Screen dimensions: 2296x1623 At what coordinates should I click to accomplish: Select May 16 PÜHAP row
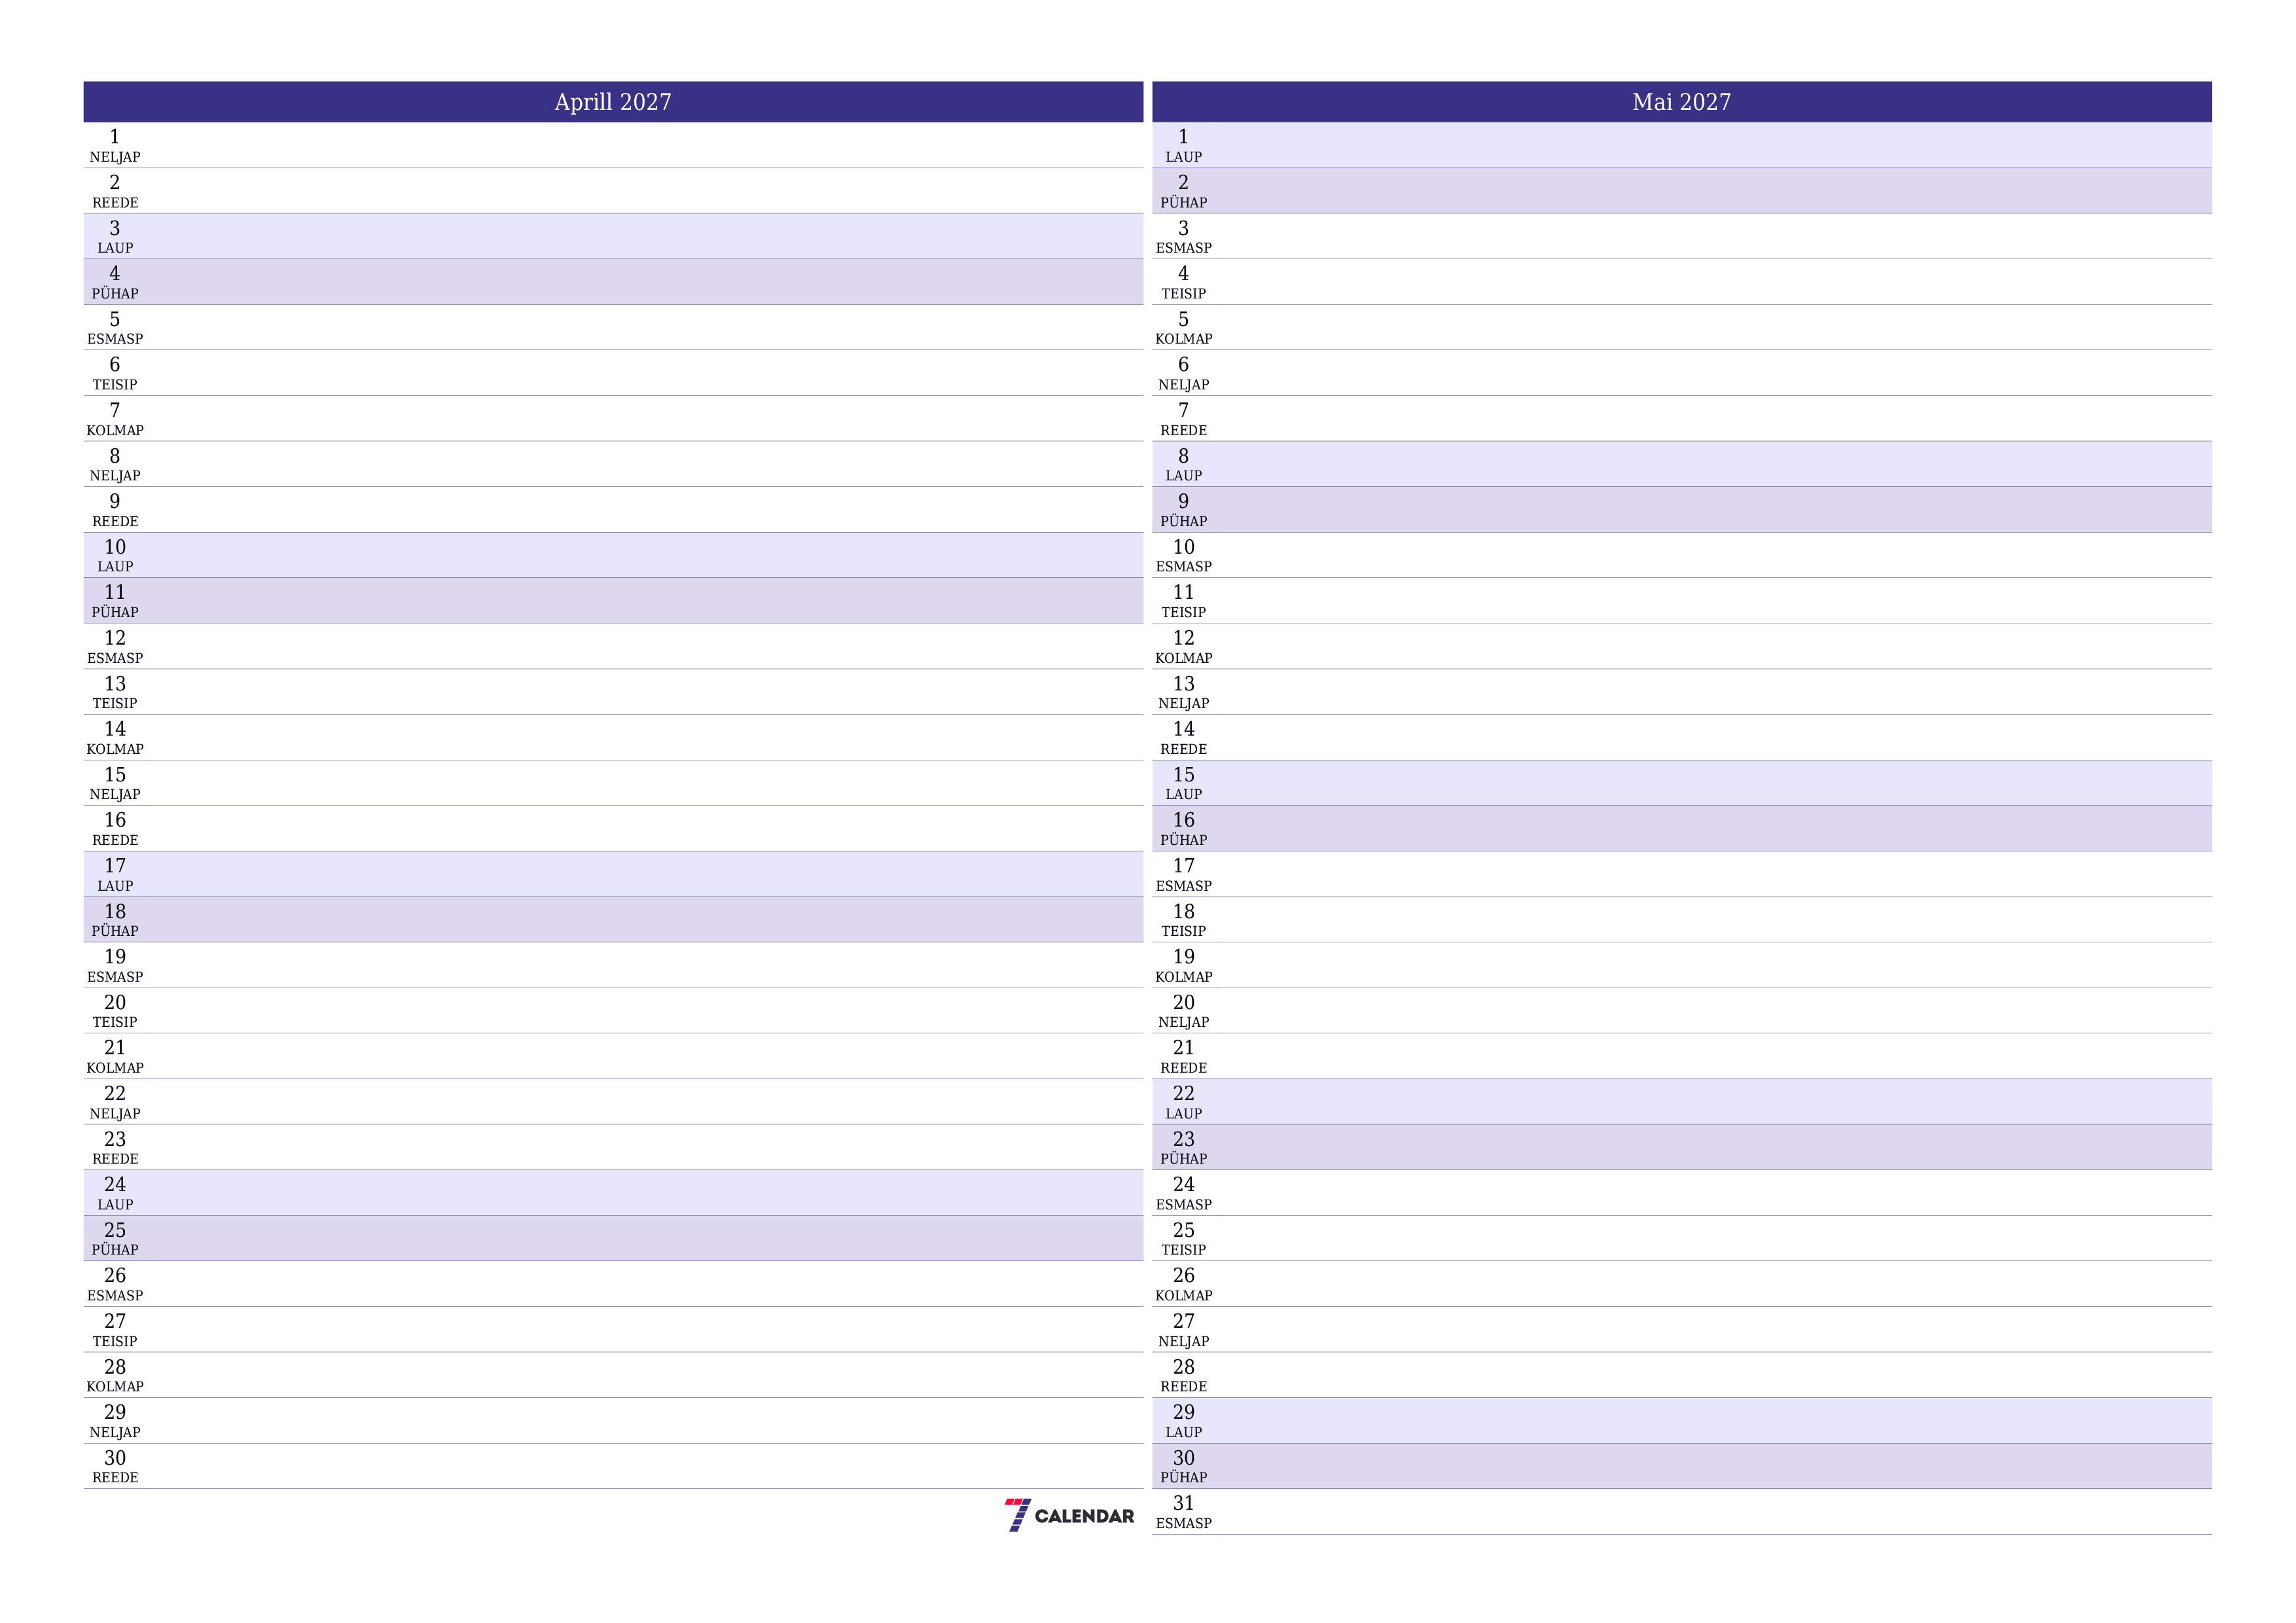tap(1682, 828)
